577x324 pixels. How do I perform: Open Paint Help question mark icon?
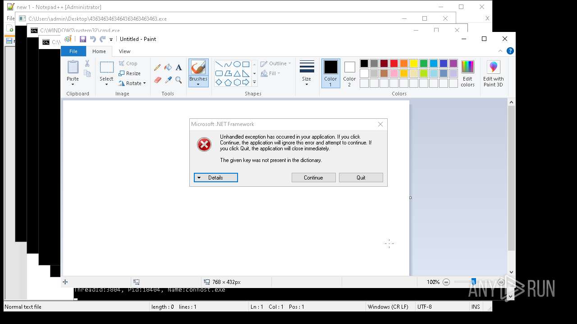coord(510,51)
